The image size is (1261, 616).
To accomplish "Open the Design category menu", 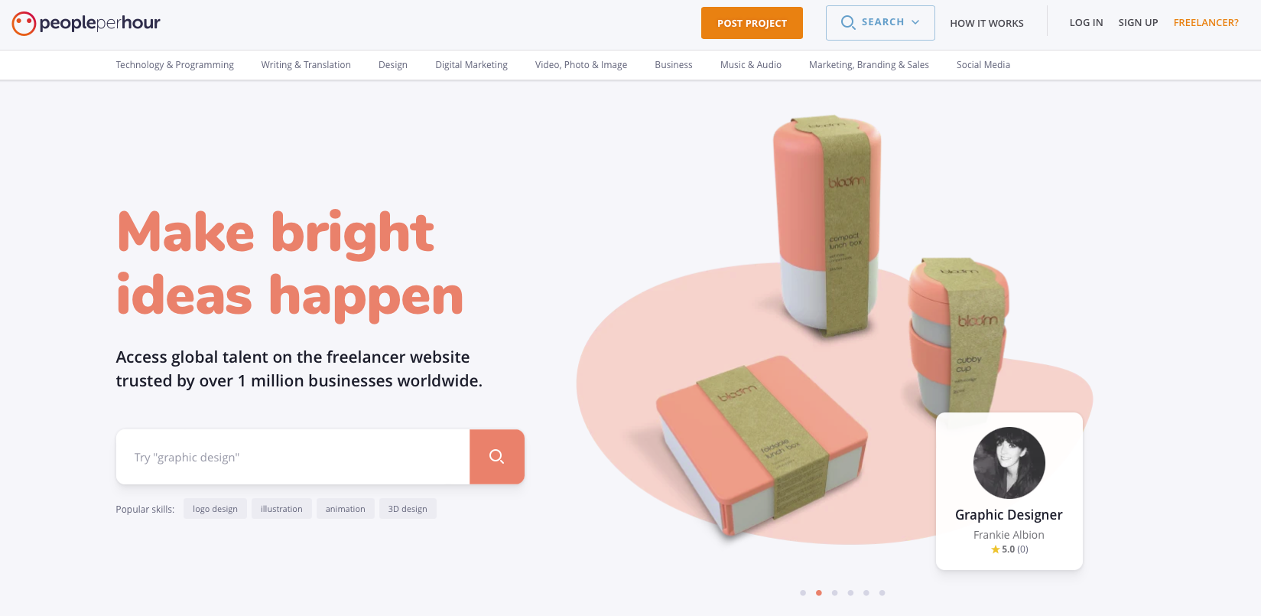I will 393,65.
